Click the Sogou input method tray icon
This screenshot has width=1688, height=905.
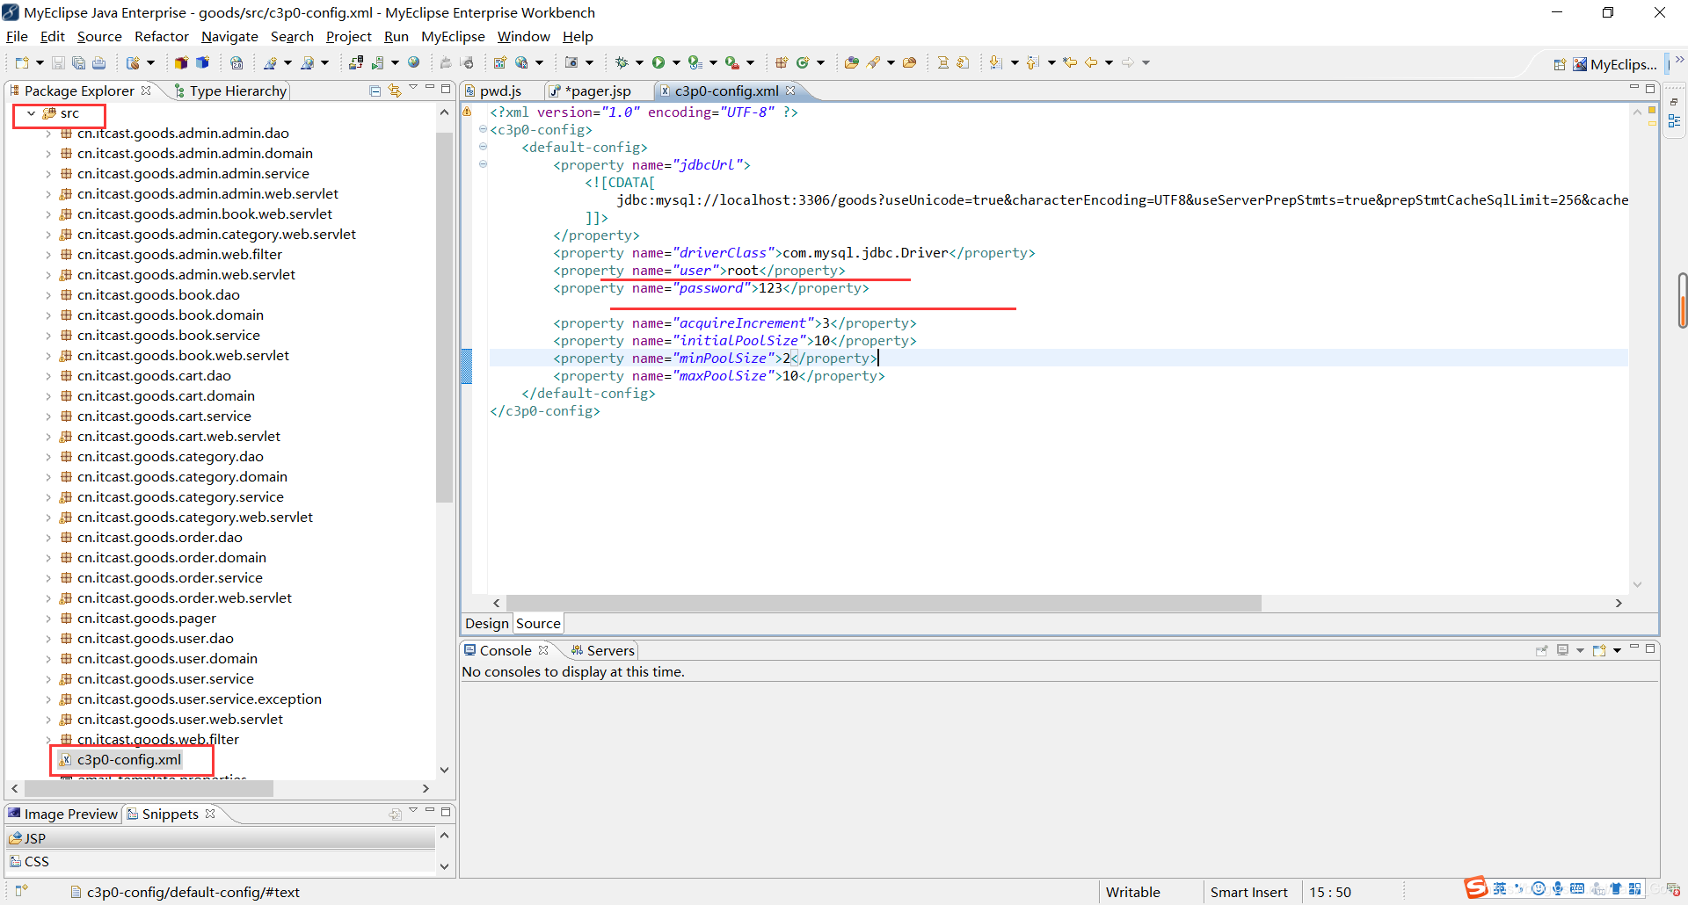1475,888
